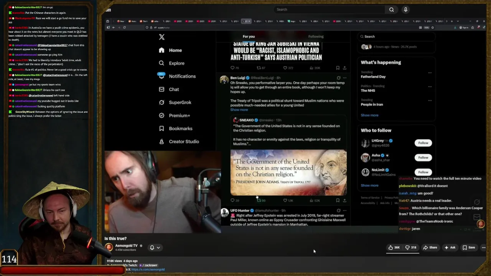Open YouTube video more actions menu

pyautogui.click(x=484, y=248)
